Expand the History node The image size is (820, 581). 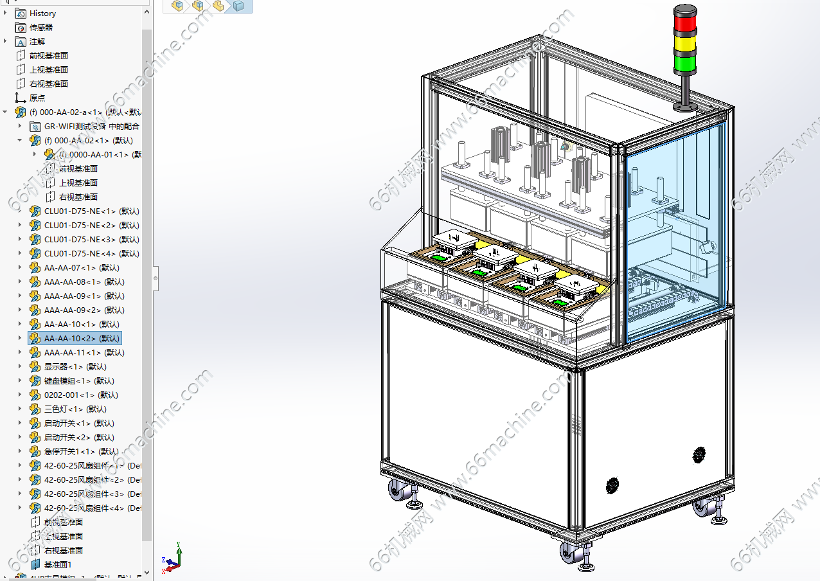(6, 13)
